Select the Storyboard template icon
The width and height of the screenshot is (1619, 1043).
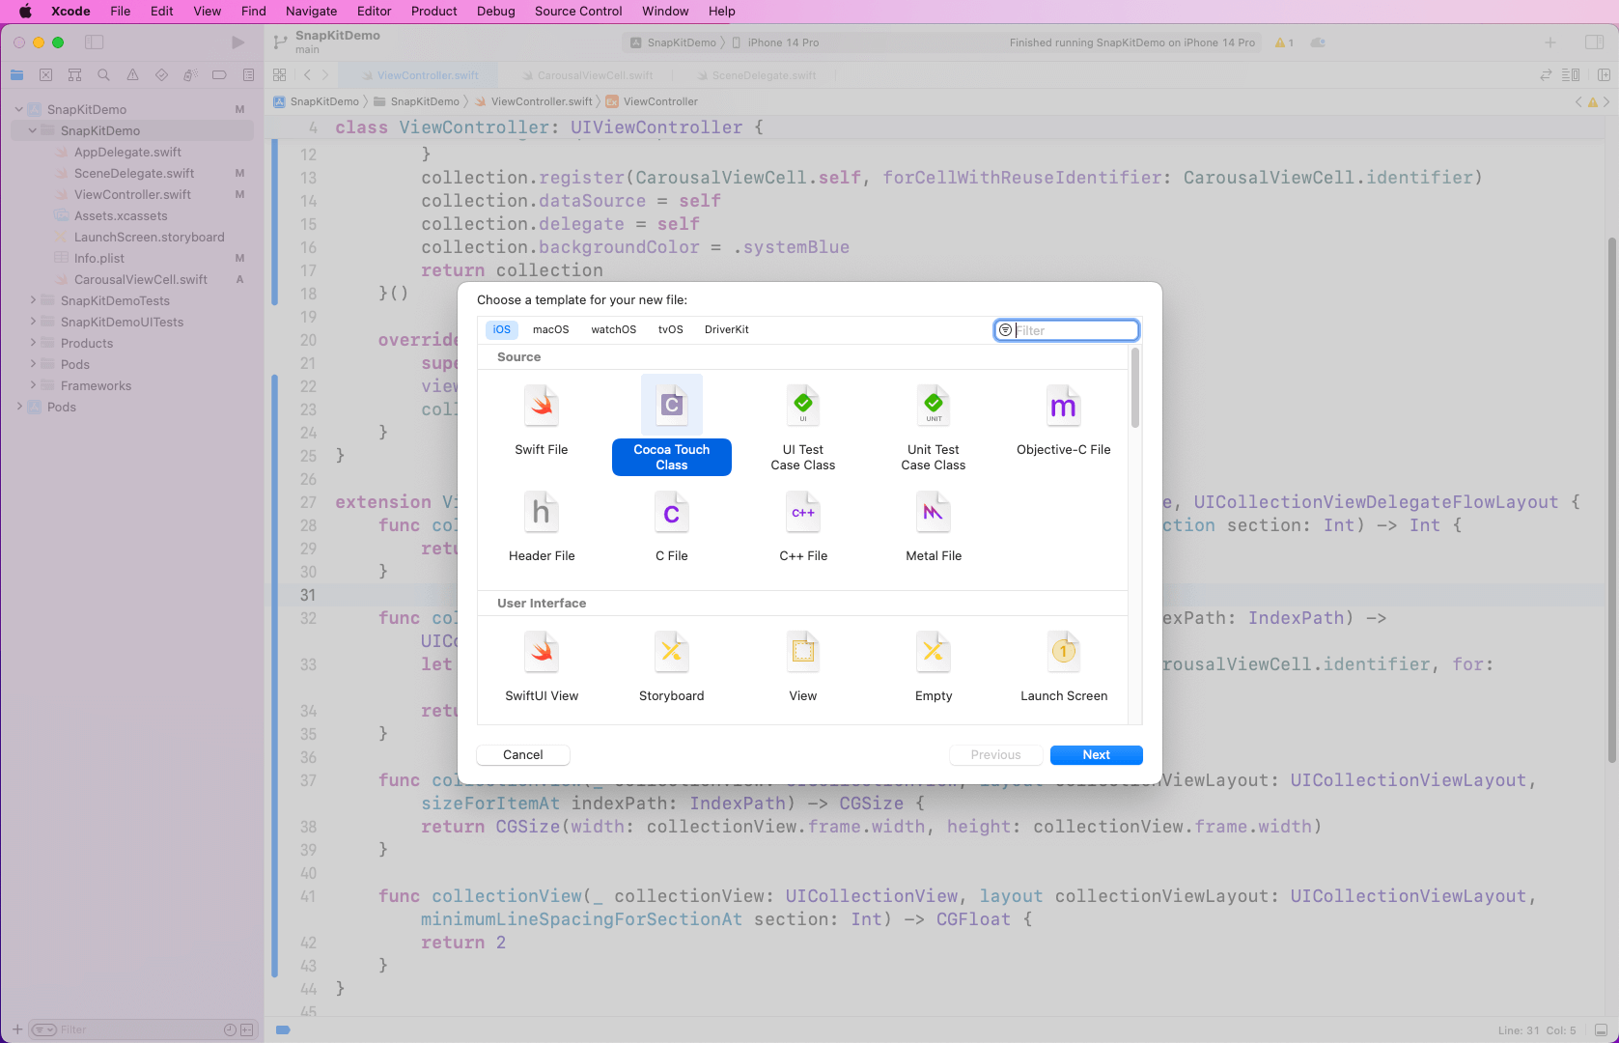coord(671,653)
